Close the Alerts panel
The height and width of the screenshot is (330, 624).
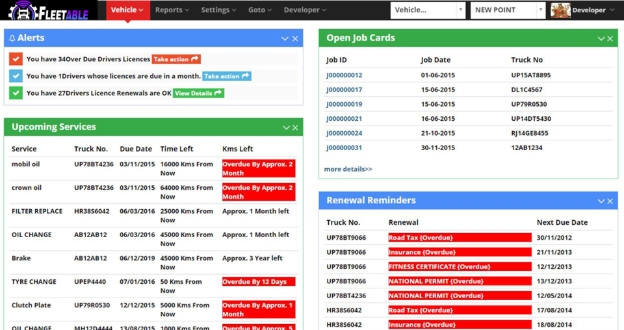(295, 38)
